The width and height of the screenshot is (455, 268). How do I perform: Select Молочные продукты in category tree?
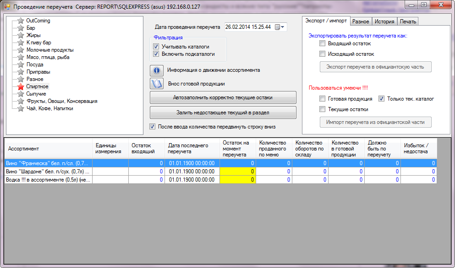tap(50, 50)
